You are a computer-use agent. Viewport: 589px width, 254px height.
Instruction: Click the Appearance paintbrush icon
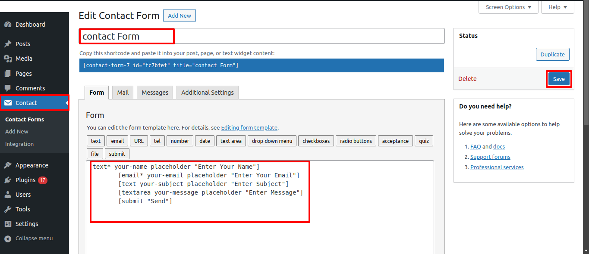point(8,165)
